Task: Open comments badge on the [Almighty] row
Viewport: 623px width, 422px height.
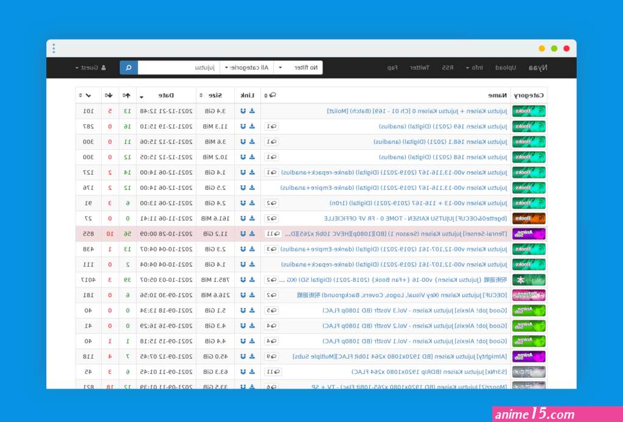Action: click(271, 356)
